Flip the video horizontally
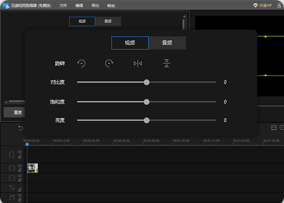This screenshot has height=203, width=284. (138, 63)
